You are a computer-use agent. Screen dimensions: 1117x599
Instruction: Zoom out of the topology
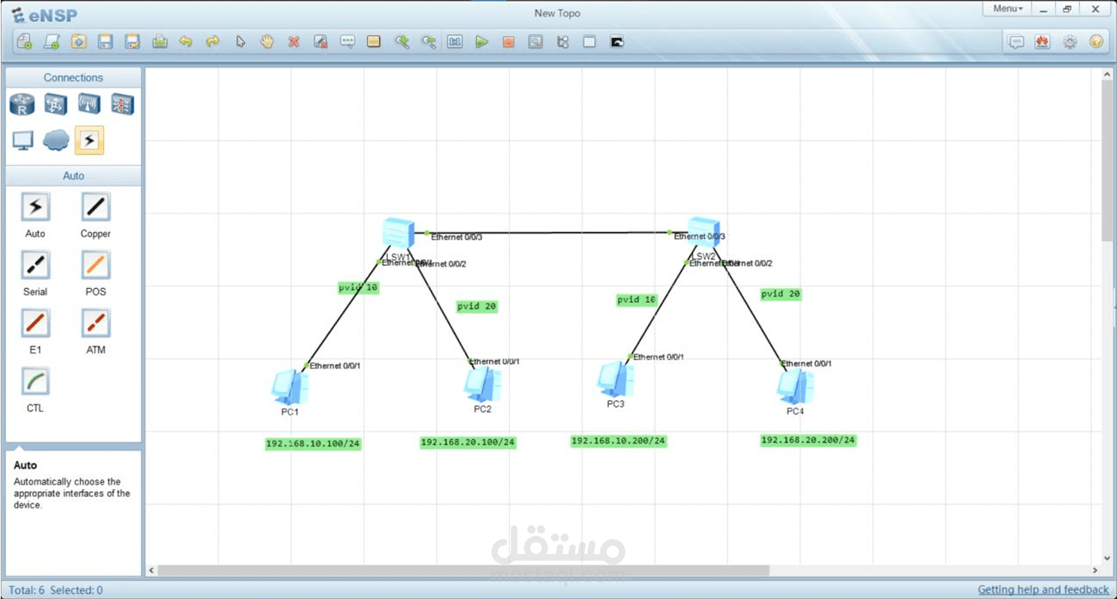428,42
